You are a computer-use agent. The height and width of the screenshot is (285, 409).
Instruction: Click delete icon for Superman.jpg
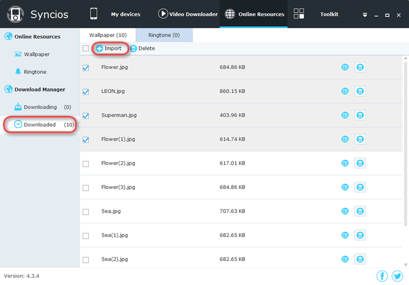[x=360, y=115]
